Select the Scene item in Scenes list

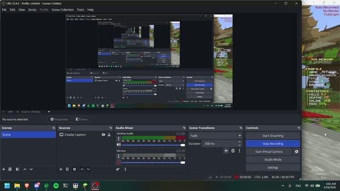[28, 134]
